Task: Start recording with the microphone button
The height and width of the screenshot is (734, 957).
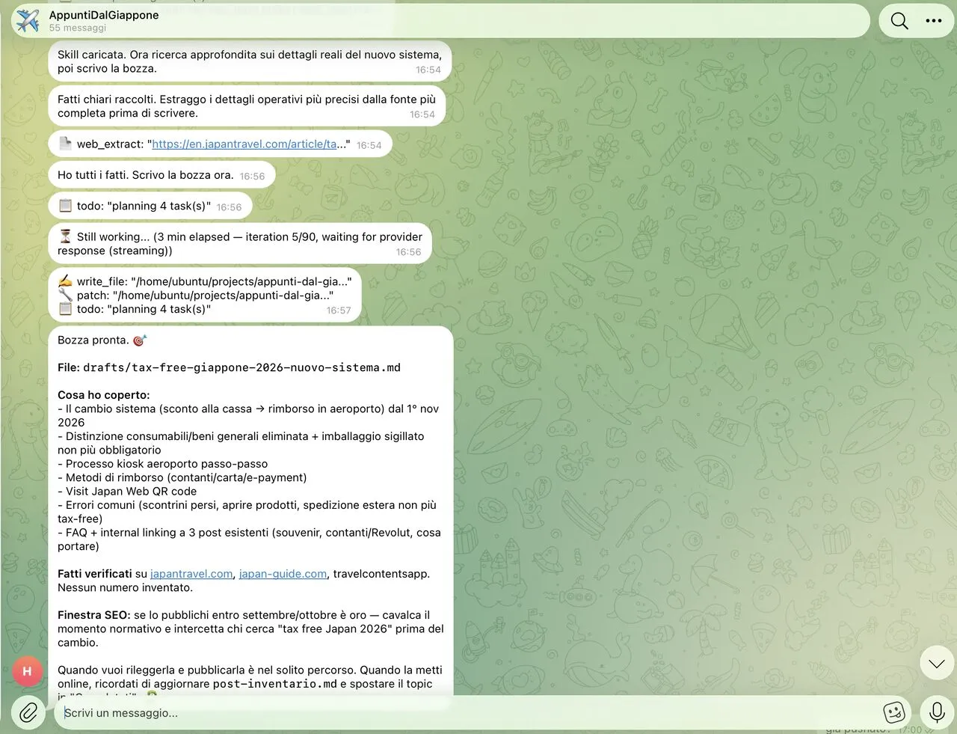Action: point(937,712)
